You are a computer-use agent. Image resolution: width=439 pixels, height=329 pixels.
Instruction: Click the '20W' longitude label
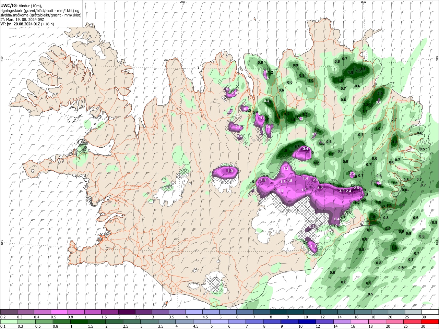[182, 2]
